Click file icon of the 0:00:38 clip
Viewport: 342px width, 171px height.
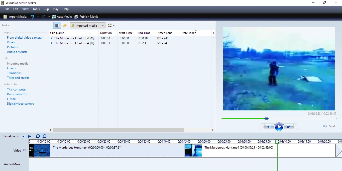point(52,38)
